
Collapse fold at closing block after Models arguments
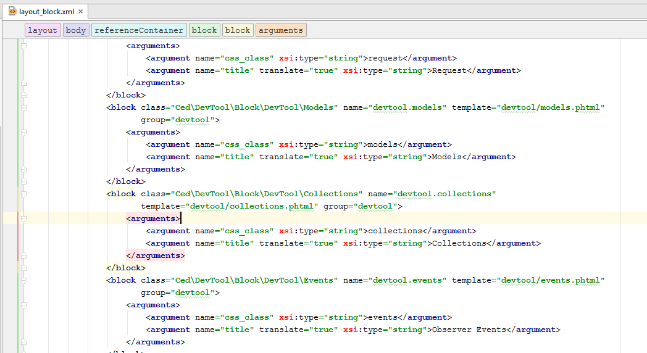23,181
